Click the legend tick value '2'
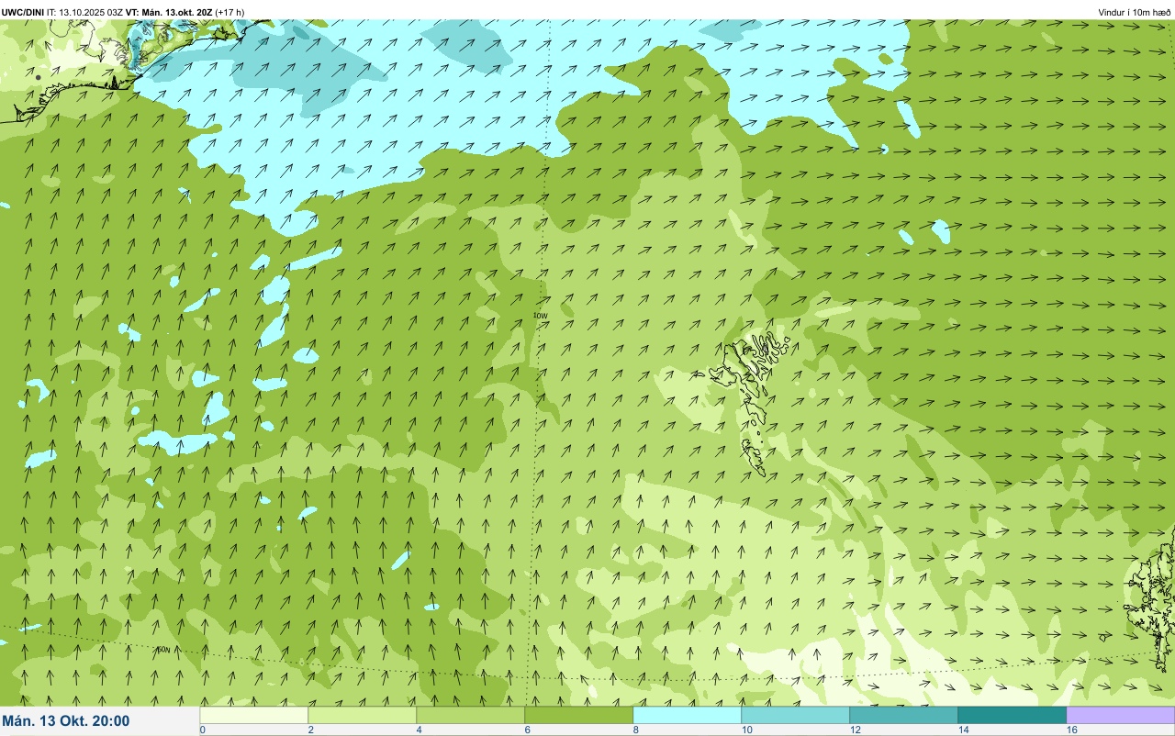The height and width of the screenshot is (736, 1175). pos(310,730)
